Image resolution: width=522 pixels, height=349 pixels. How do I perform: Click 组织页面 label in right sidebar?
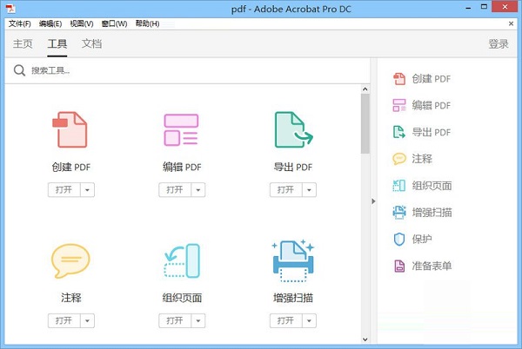pyautogui.click(x=432, y=186)
